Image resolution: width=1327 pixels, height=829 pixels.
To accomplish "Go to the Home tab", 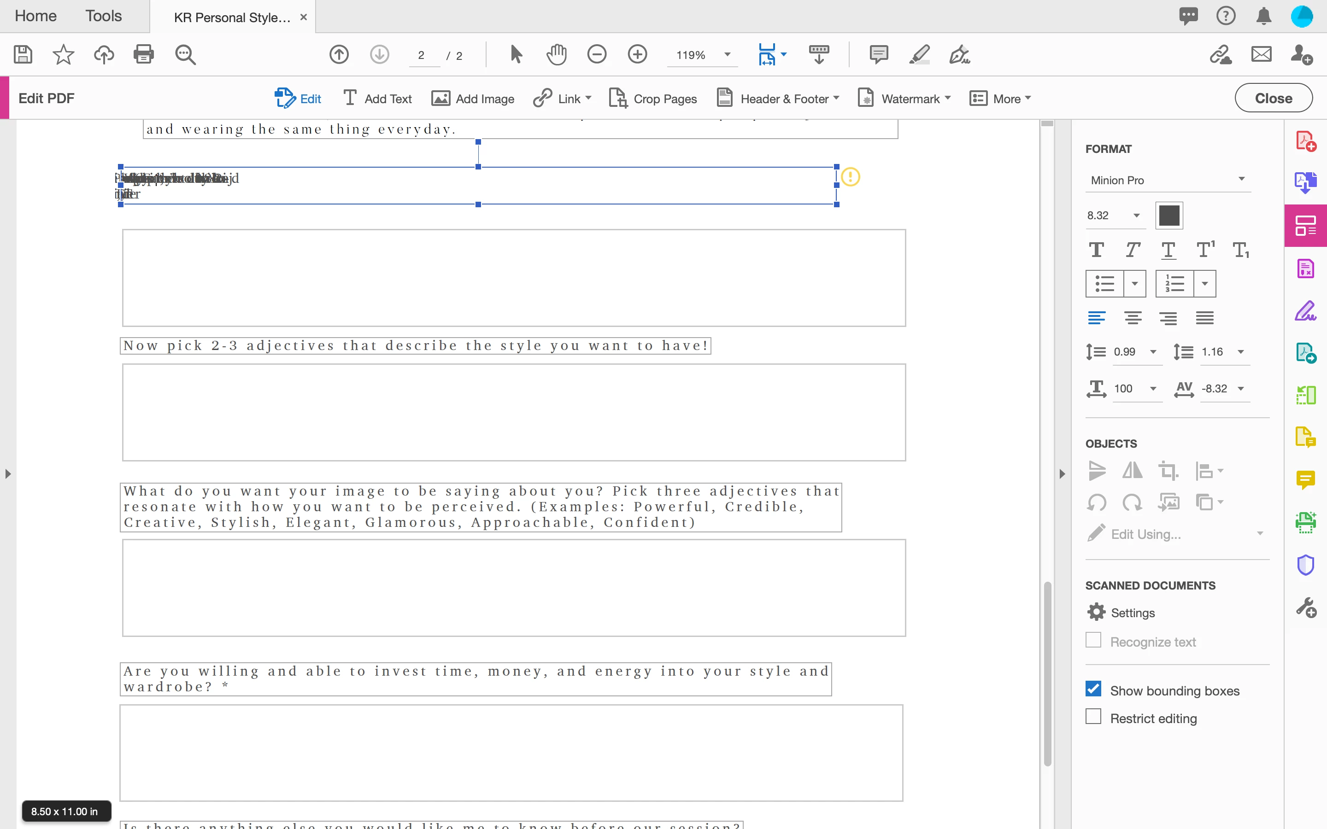I will pyautogui.click(x=35, y=16).
